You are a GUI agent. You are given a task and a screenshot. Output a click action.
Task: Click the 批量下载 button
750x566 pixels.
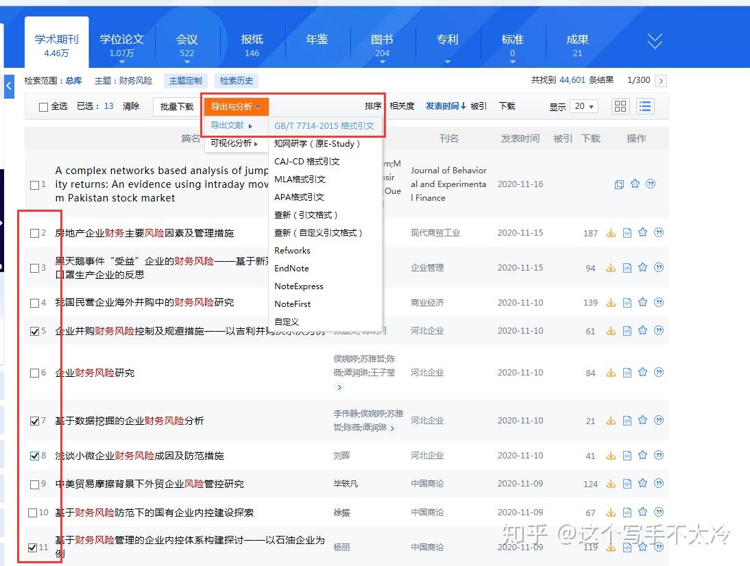pos(177,107)
